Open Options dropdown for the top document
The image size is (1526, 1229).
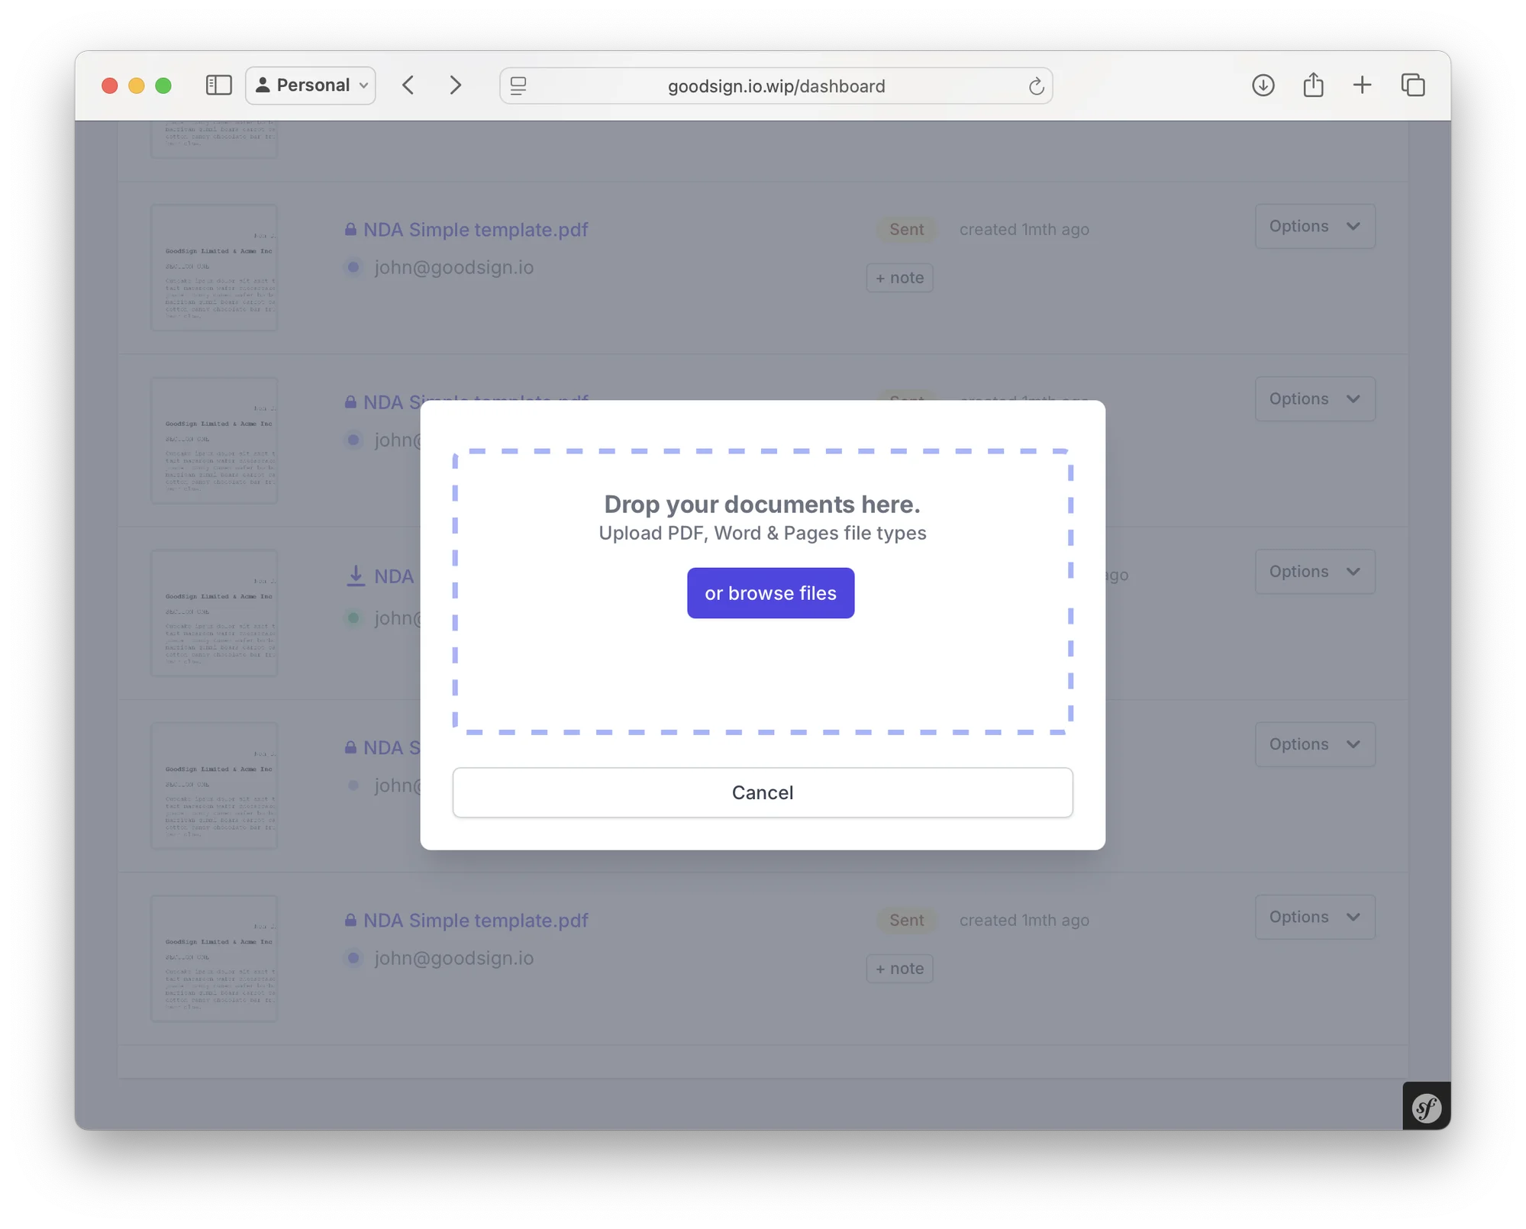[1314, 226]
